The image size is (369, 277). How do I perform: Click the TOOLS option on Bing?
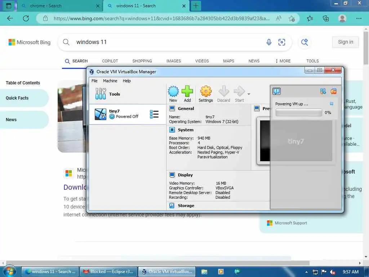coord(312,61)
